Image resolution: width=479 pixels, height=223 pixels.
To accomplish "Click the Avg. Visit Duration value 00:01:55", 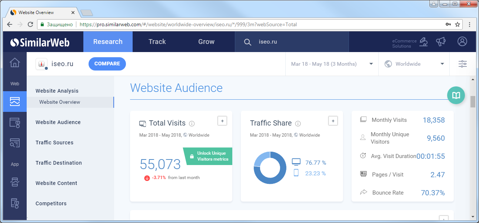I will tap(430, 156).
